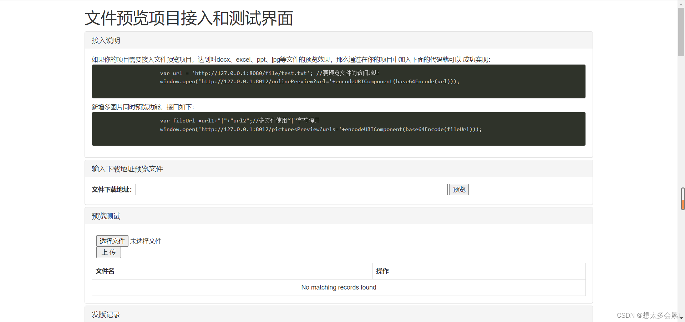Click the 'var url' code line
The image size is (685, 322).
tap(270, 73)
